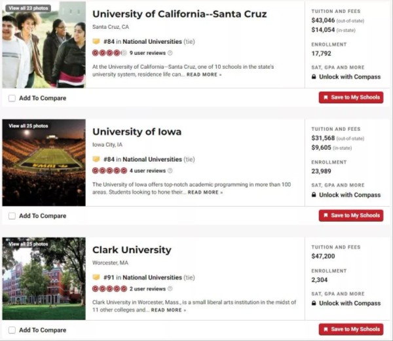Viewport: 393px width, 341px height.
Task: View all 25 photos of Clark University
Action: 28,244
